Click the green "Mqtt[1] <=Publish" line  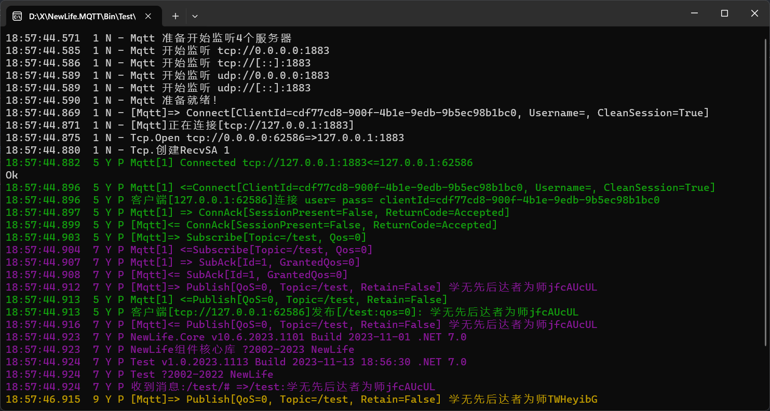tap(226, 299)
